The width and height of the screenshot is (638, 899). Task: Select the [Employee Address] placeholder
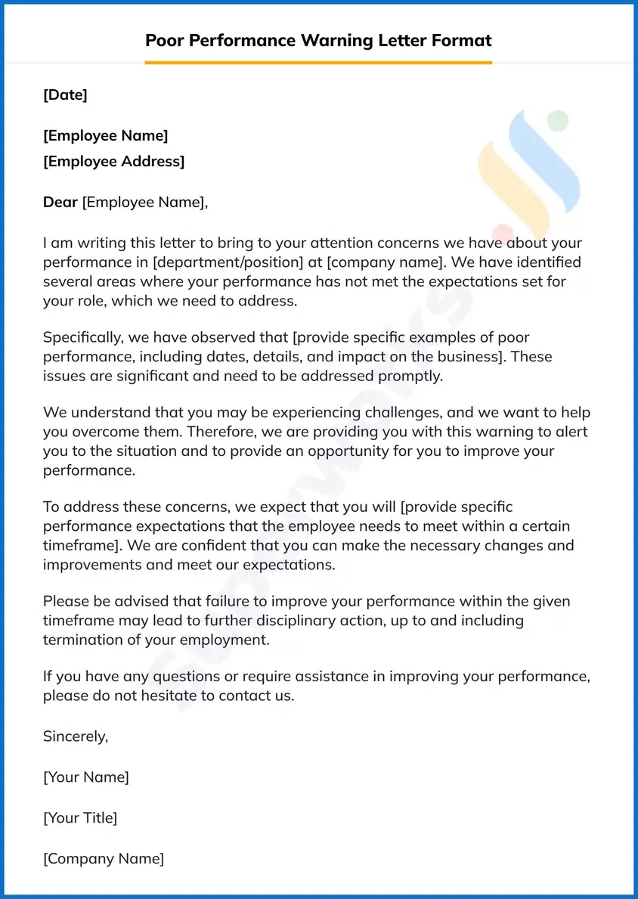113,161
